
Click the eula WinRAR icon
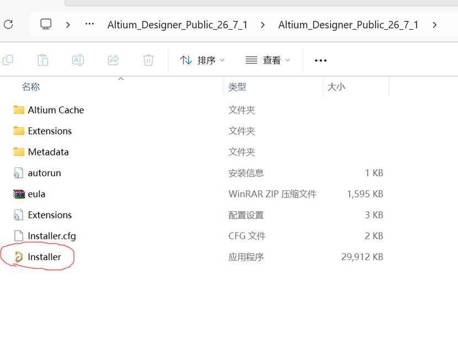(19, 194)
